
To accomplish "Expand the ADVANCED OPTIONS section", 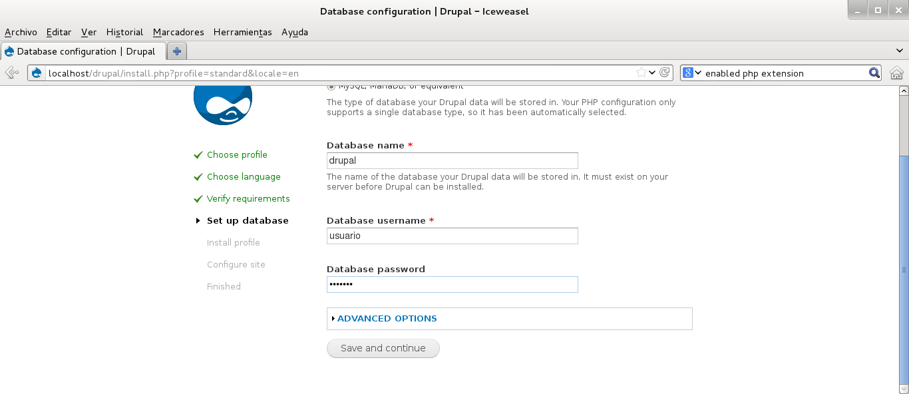I will coord(387,318).
